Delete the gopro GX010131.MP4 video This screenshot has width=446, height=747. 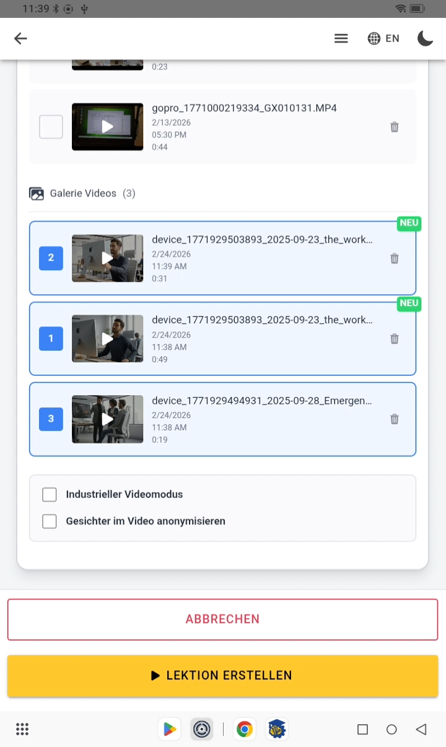click(394, 127)
